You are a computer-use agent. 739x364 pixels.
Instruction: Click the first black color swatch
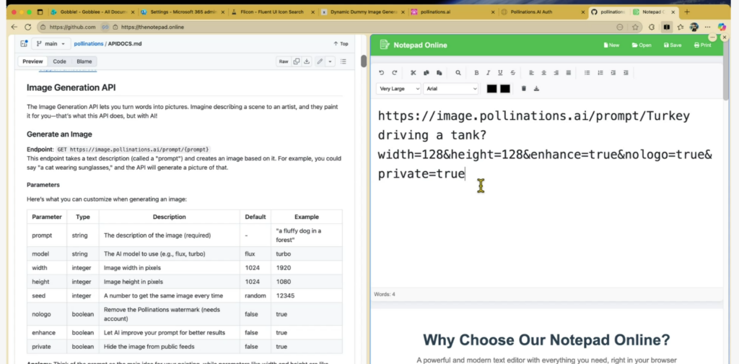pos(491,89)
